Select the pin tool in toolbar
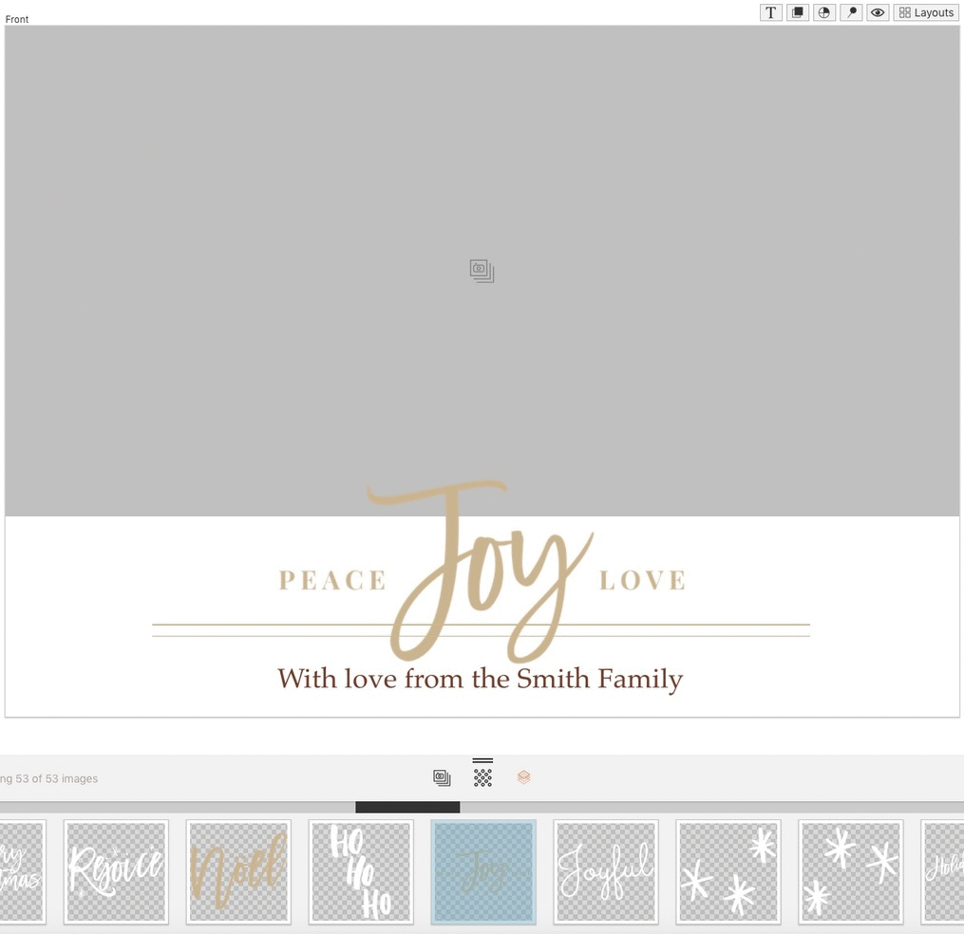The width and height of the screenshot is (964, 934). tap(851, 12)
